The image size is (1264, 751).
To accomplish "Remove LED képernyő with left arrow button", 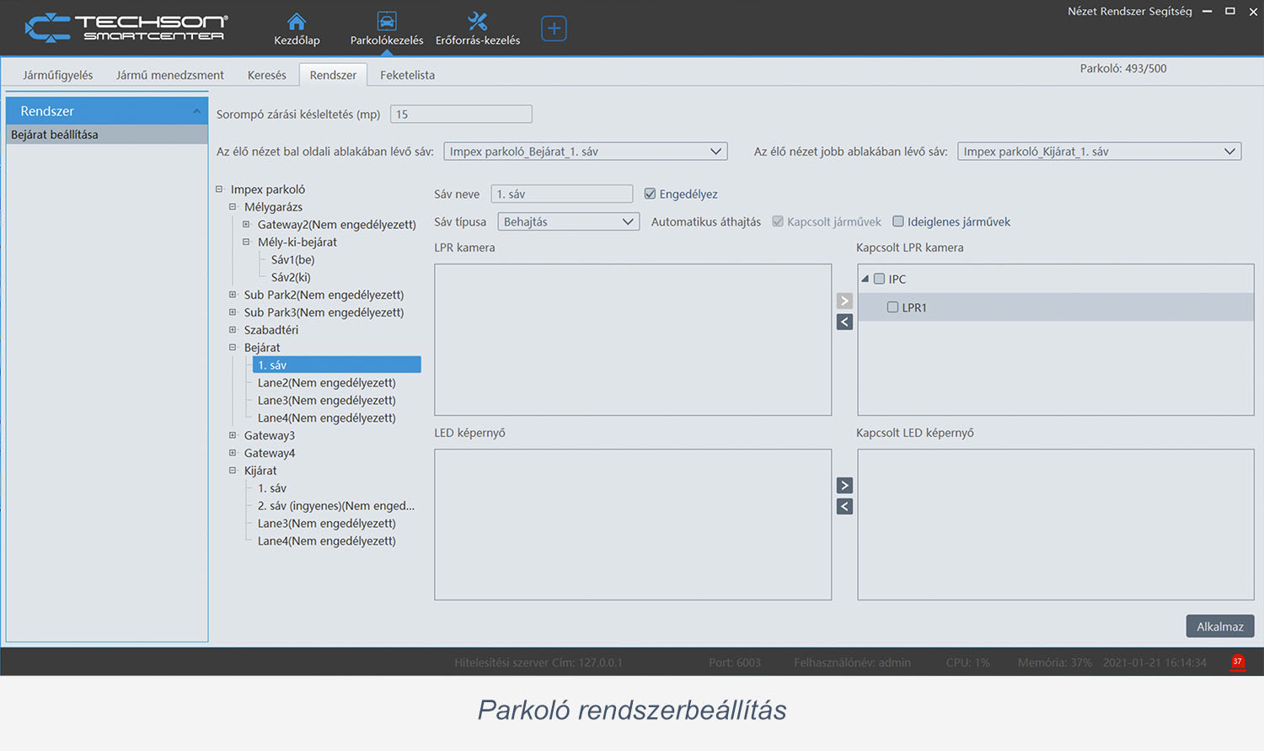I will pos(844,507).
